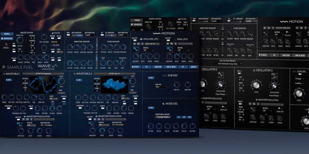This screenshot has height=154, width=309.
Task: Switch to FX tab in blue window
Action: coord(146,67)
